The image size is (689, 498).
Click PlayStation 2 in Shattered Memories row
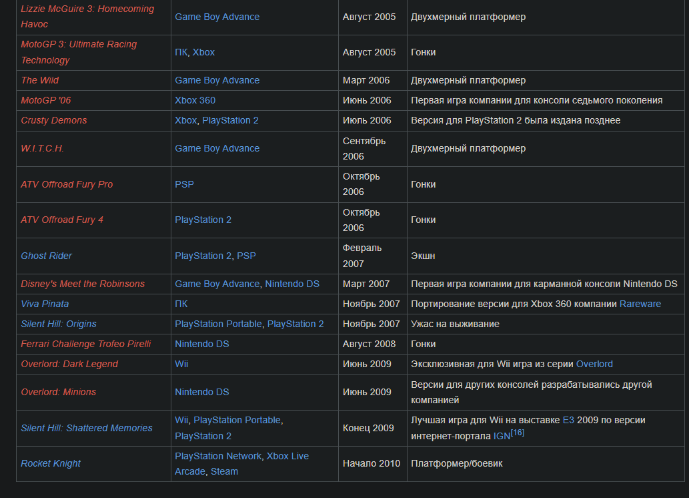203,436
